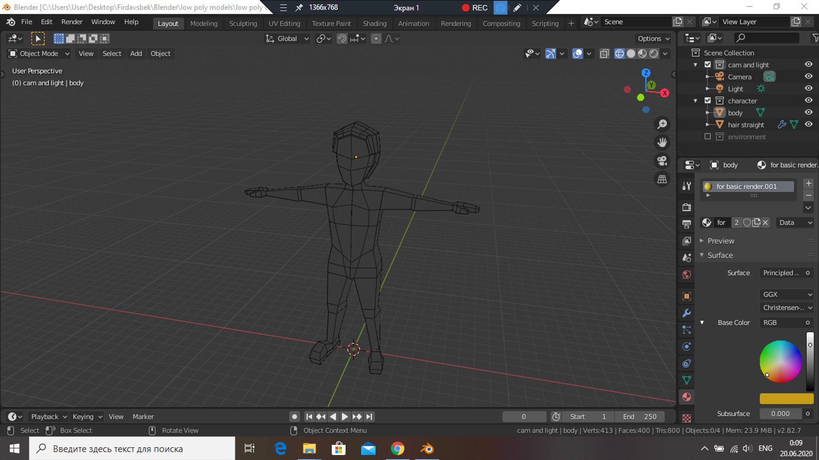Click the Subsurface value slider

click(x=780, y=414)
